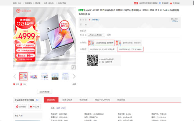
Task: Click the 关注店铺 text in the top bar
Action: 176,3
